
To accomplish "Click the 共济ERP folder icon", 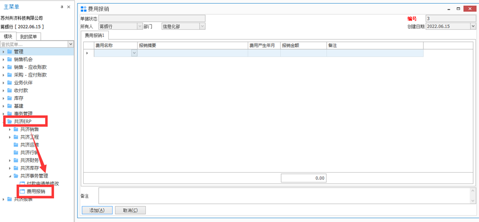I will click(9, 122).
